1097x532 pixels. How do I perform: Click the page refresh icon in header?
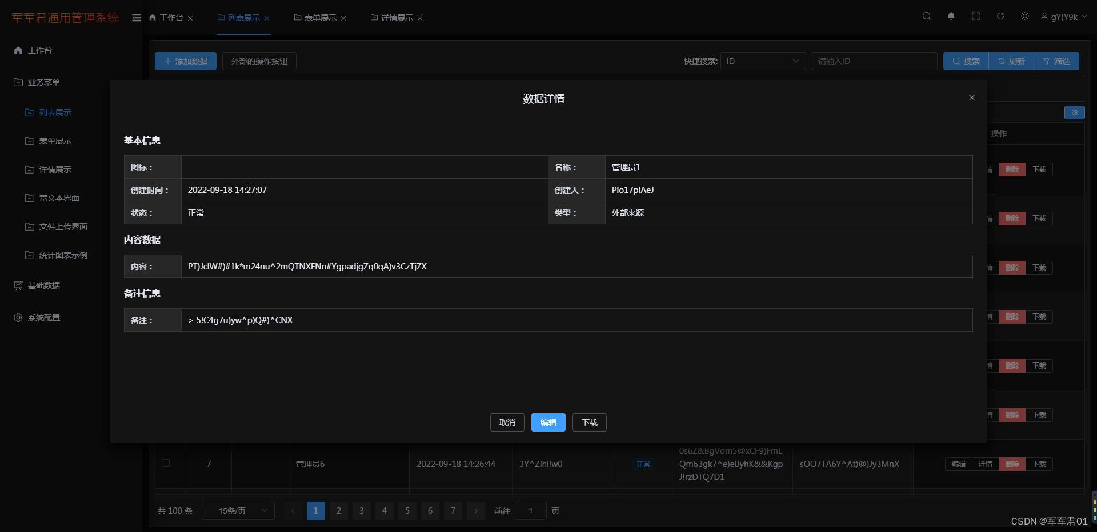click(x=1000, y=16)
